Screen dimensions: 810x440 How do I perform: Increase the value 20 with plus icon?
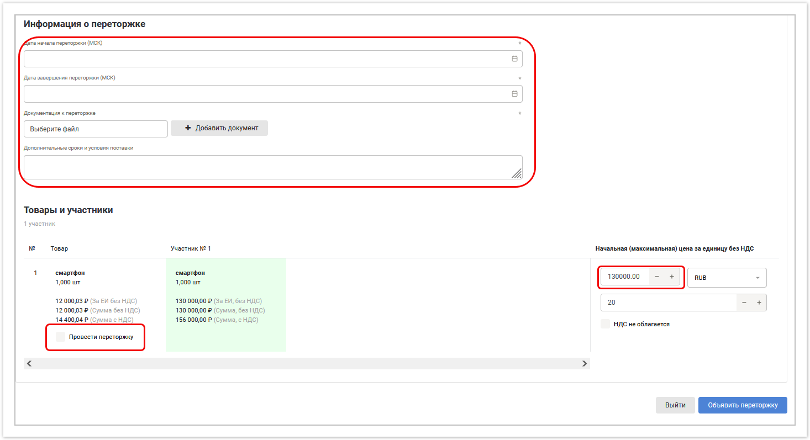tap(759, 303)
